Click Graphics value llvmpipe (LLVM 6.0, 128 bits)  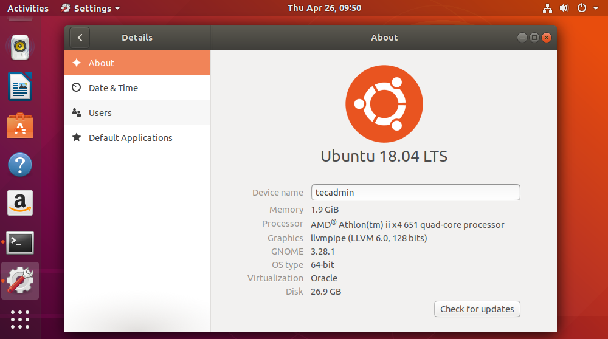(x=369, y=238)
